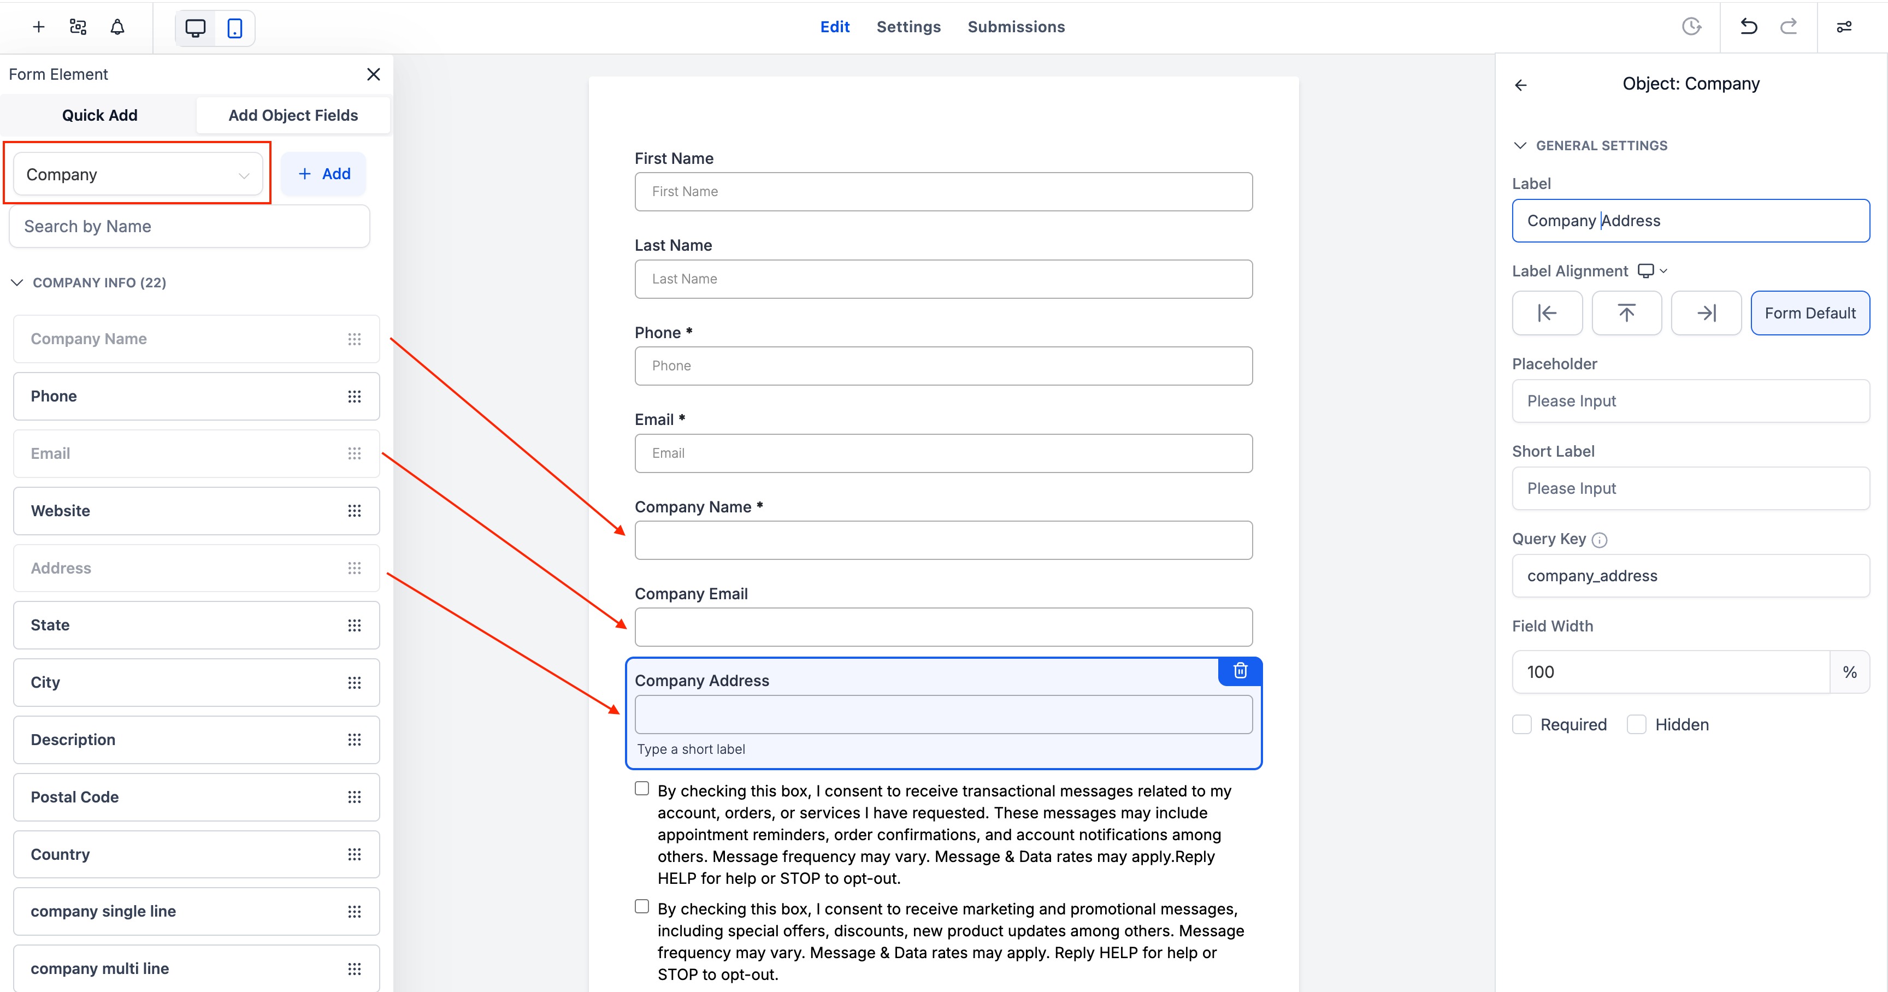Click the + Add button

(324, 174)
